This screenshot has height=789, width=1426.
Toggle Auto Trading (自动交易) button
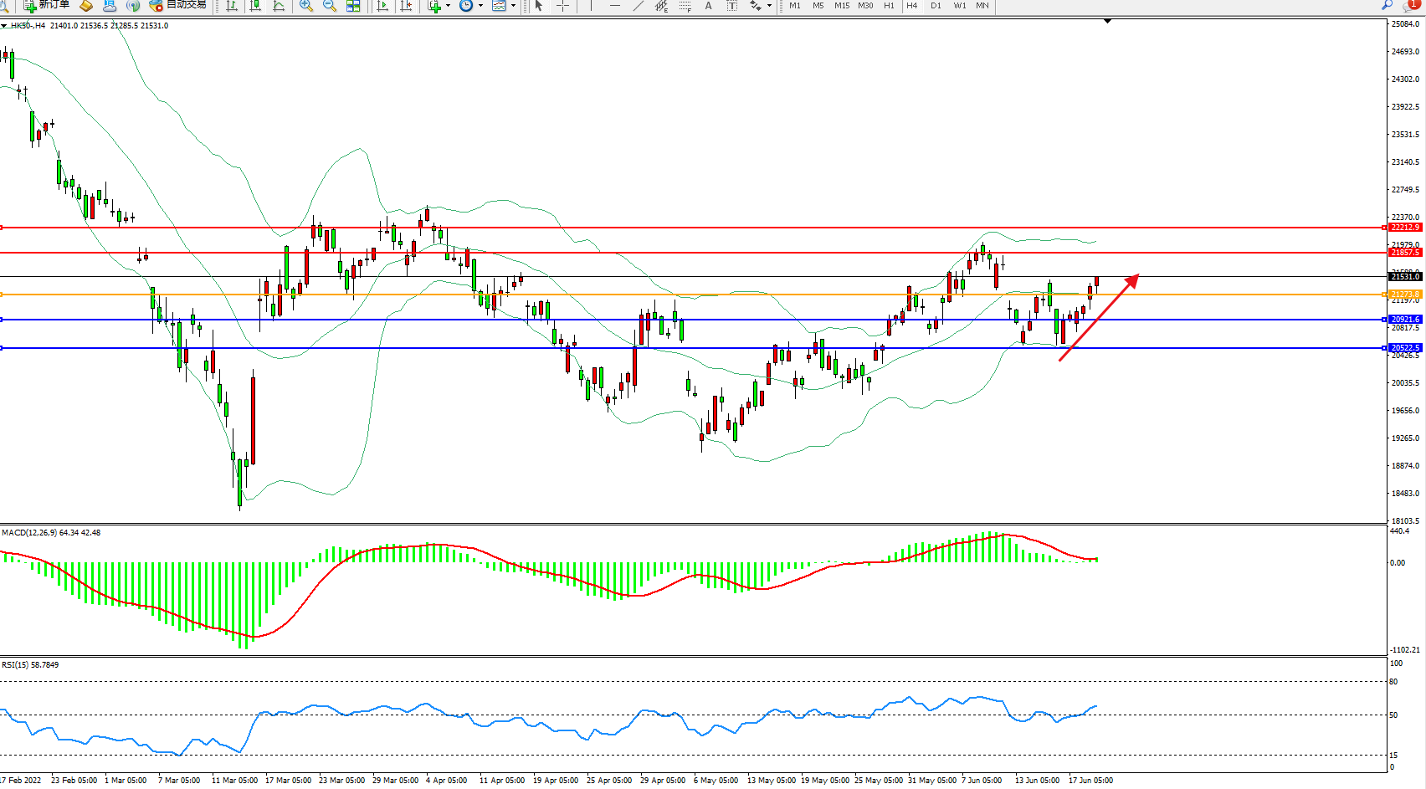(x=177, y=5)
